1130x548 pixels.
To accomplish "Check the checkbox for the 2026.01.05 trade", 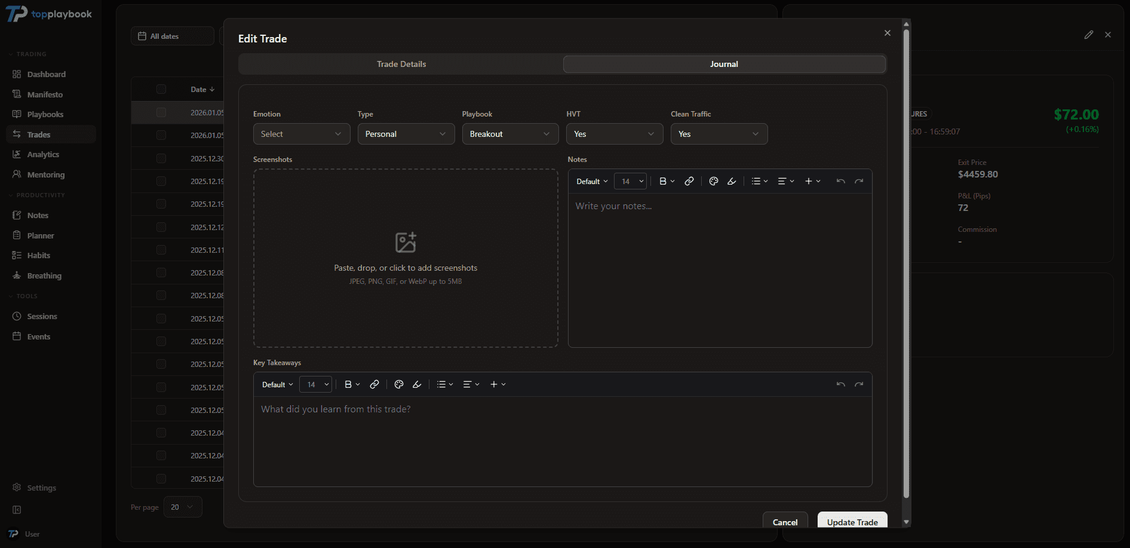I will click(x=161, y=112).
